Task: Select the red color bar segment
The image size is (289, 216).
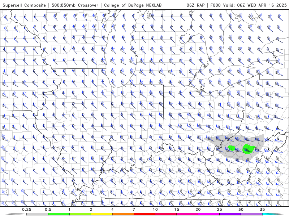Action: coord(144,214)
